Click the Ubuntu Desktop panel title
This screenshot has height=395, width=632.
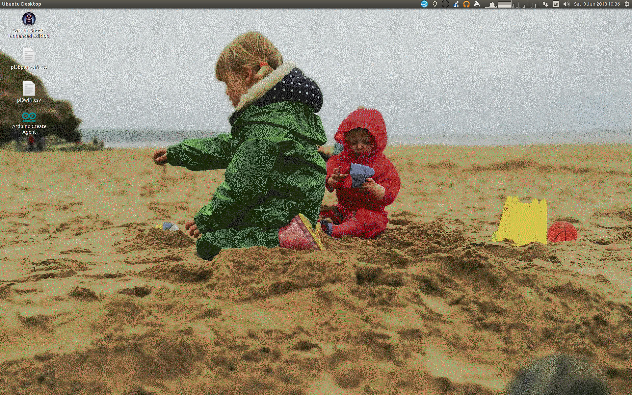click(x=22, y=4)
